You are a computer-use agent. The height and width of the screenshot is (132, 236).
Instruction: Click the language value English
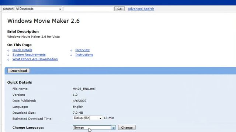(x=78, y=107)
